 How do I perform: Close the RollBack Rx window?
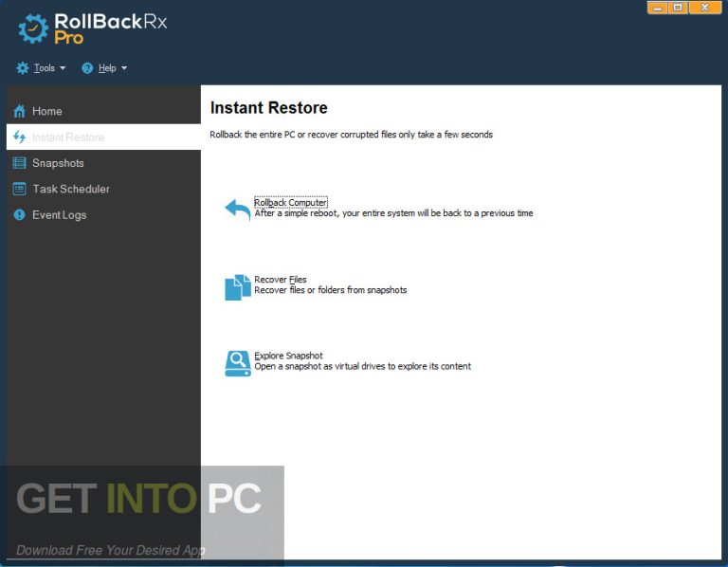click(x=705, y=8)
